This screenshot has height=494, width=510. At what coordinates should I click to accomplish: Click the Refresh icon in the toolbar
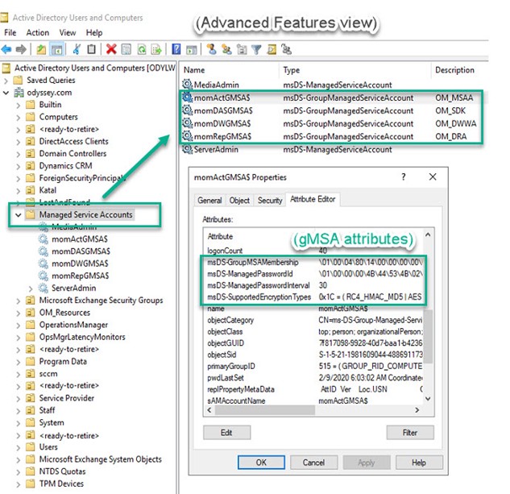[x=143, y=49]
